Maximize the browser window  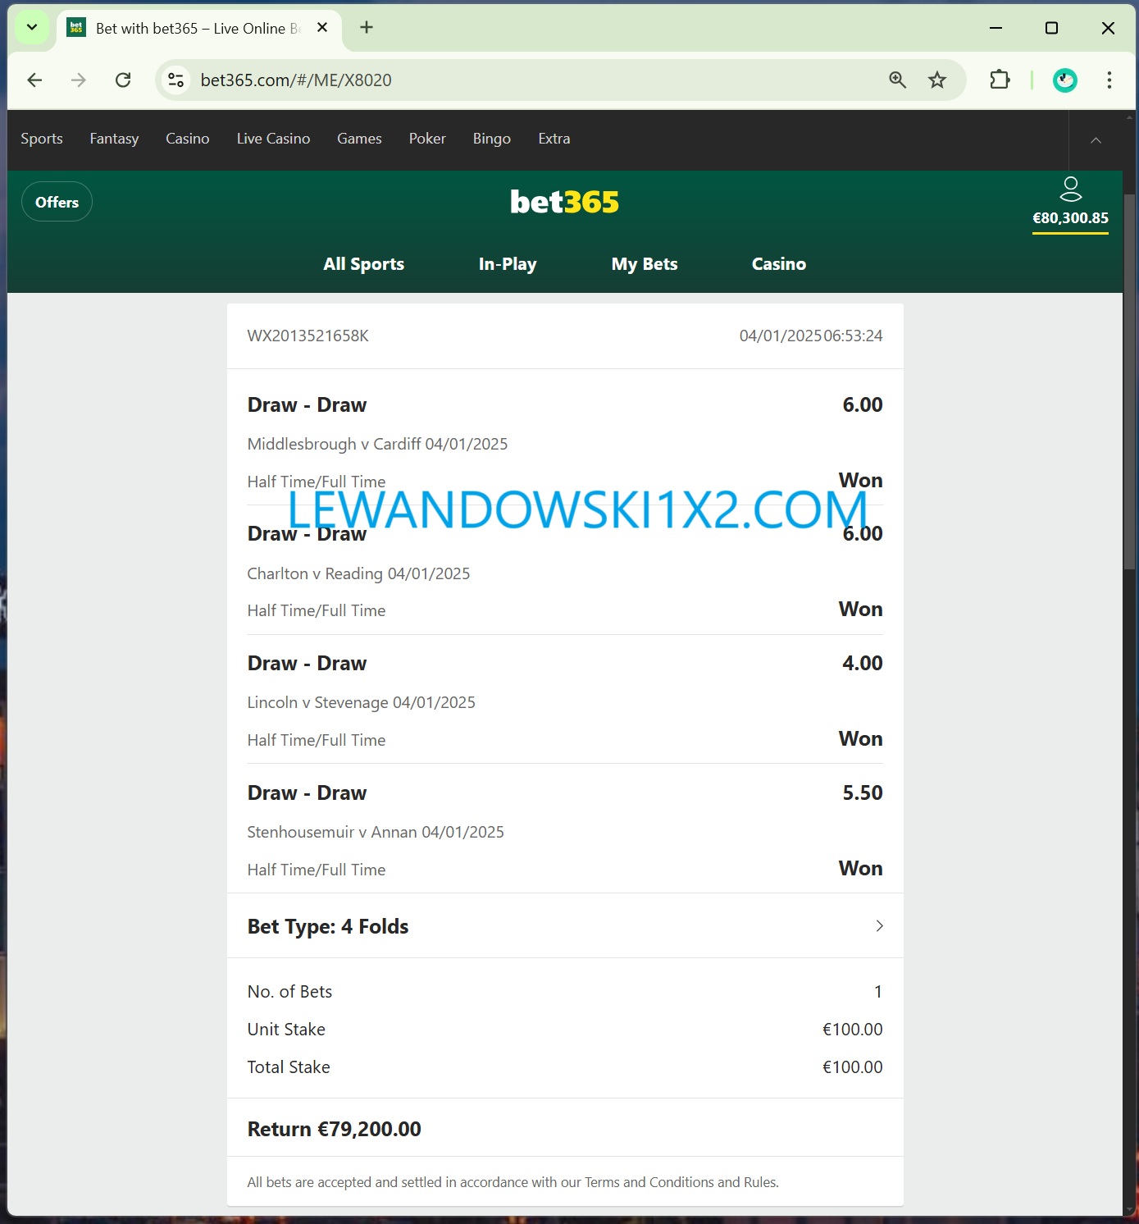click(x=1051, y=28)
